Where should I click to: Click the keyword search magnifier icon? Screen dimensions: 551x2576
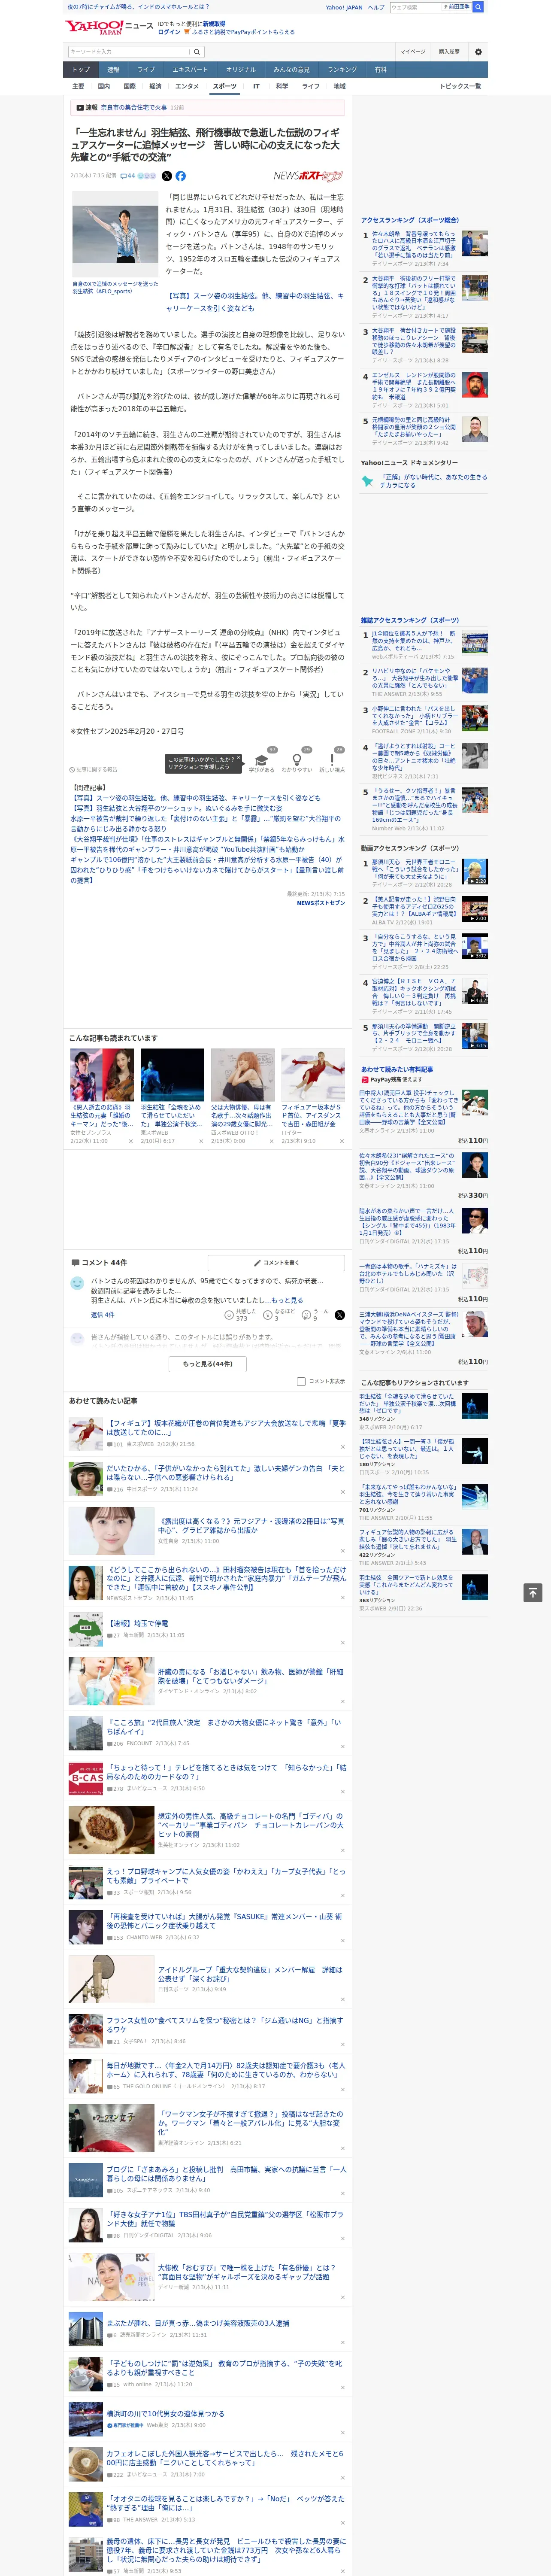pos(196,52)
